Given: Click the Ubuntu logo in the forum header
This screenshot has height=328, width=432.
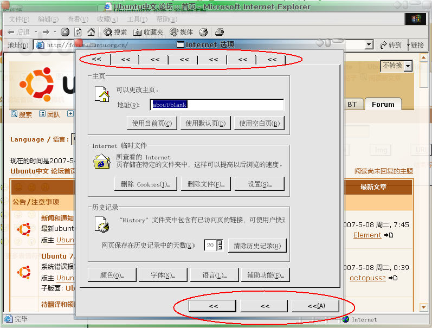Looking at the screenshot, I should tap(37, 83).
